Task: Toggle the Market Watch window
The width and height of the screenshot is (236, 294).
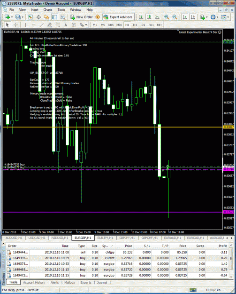Action: (x=30, y=17)
